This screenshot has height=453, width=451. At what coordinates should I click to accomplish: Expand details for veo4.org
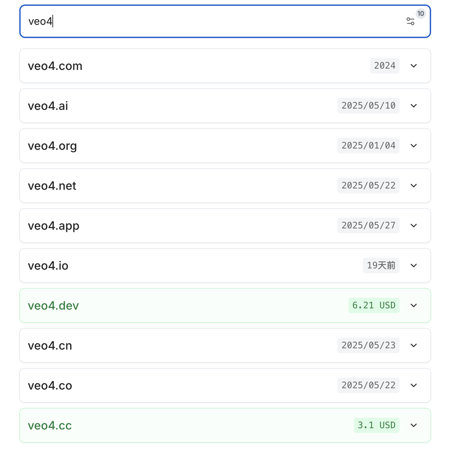pyautogui.click(x=414, y=146)
